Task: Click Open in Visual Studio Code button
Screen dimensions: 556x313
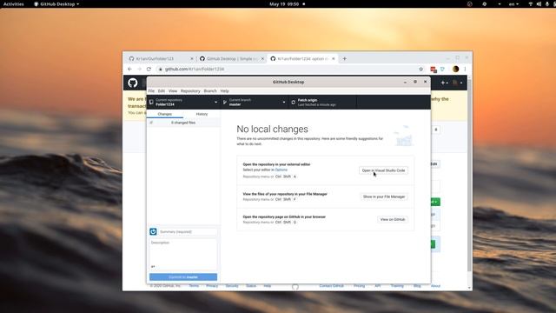Action: [x=383, y=170]
